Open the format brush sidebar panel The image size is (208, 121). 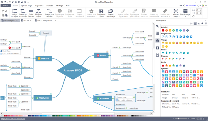pos(158,26)
